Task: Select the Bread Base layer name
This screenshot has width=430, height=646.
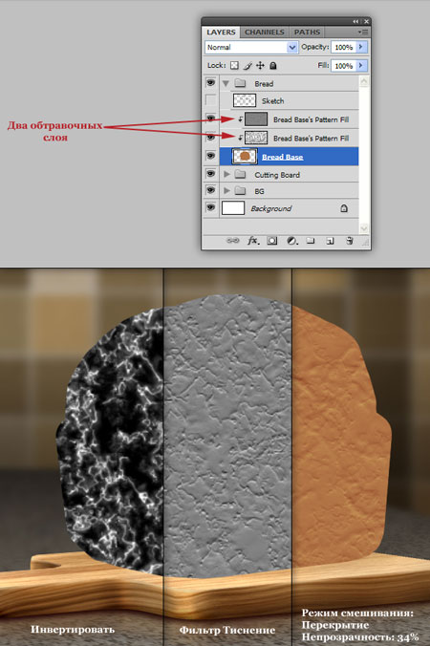Action: [283, 157]
